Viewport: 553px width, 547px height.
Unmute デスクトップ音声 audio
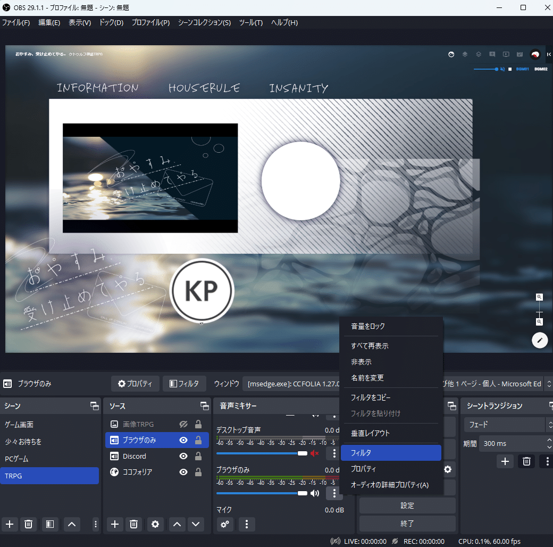[x=315, y=453]
